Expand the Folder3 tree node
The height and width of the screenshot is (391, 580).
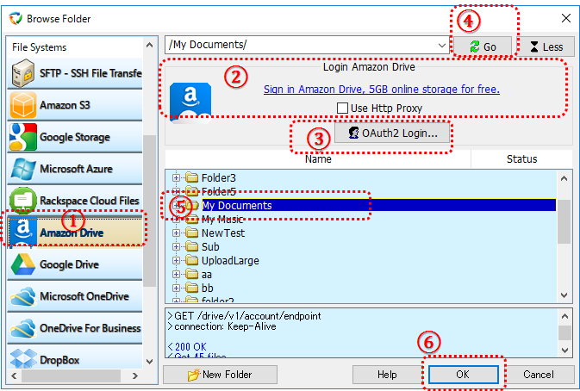coord(176,177)
